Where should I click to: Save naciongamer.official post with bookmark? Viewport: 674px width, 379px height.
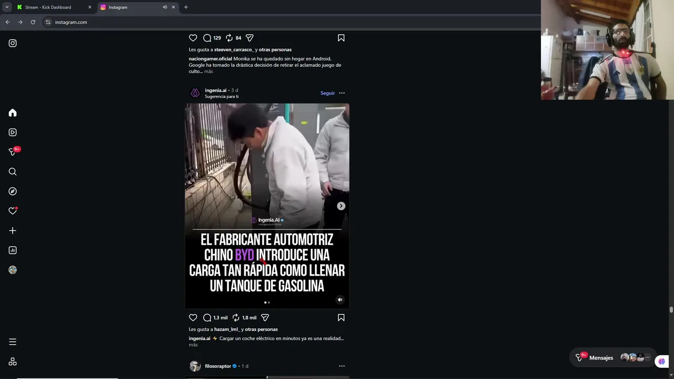point(341,38)
